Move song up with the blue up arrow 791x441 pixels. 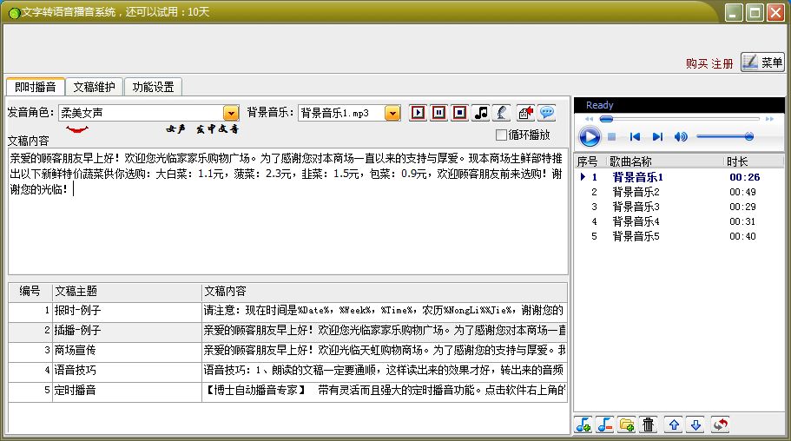tap(674, 425)
